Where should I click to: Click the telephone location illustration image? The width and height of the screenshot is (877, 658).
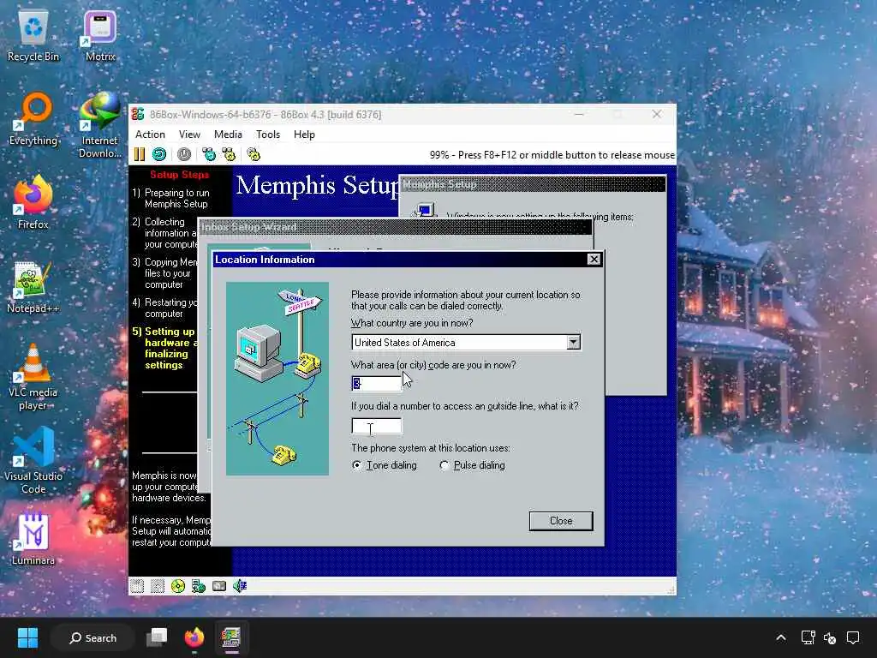(x=277, y=379)
